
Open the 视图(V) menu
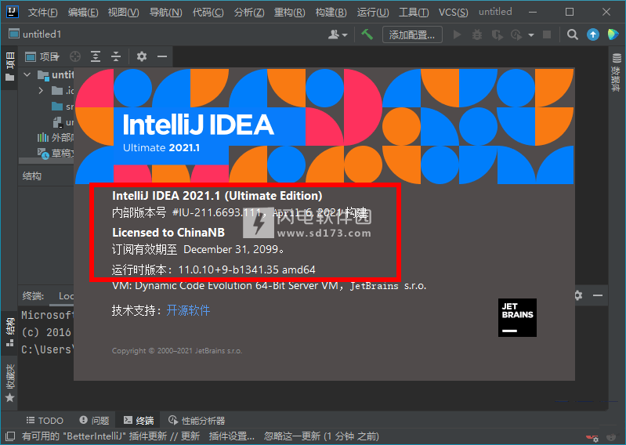(123, 13)
